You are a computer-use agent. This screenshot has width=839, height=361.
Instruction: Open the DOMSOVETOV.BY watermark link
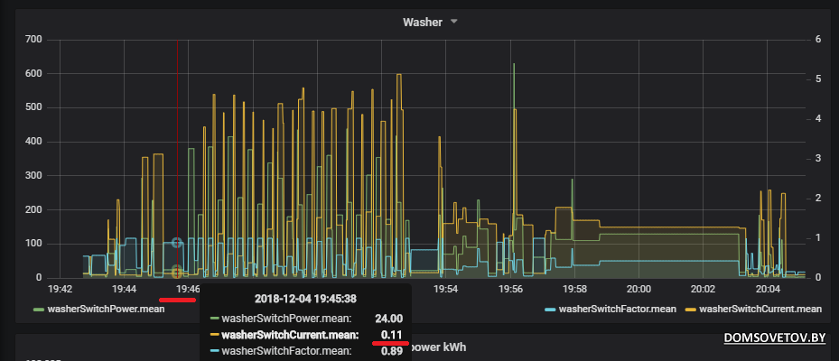(x=776, y=338)
